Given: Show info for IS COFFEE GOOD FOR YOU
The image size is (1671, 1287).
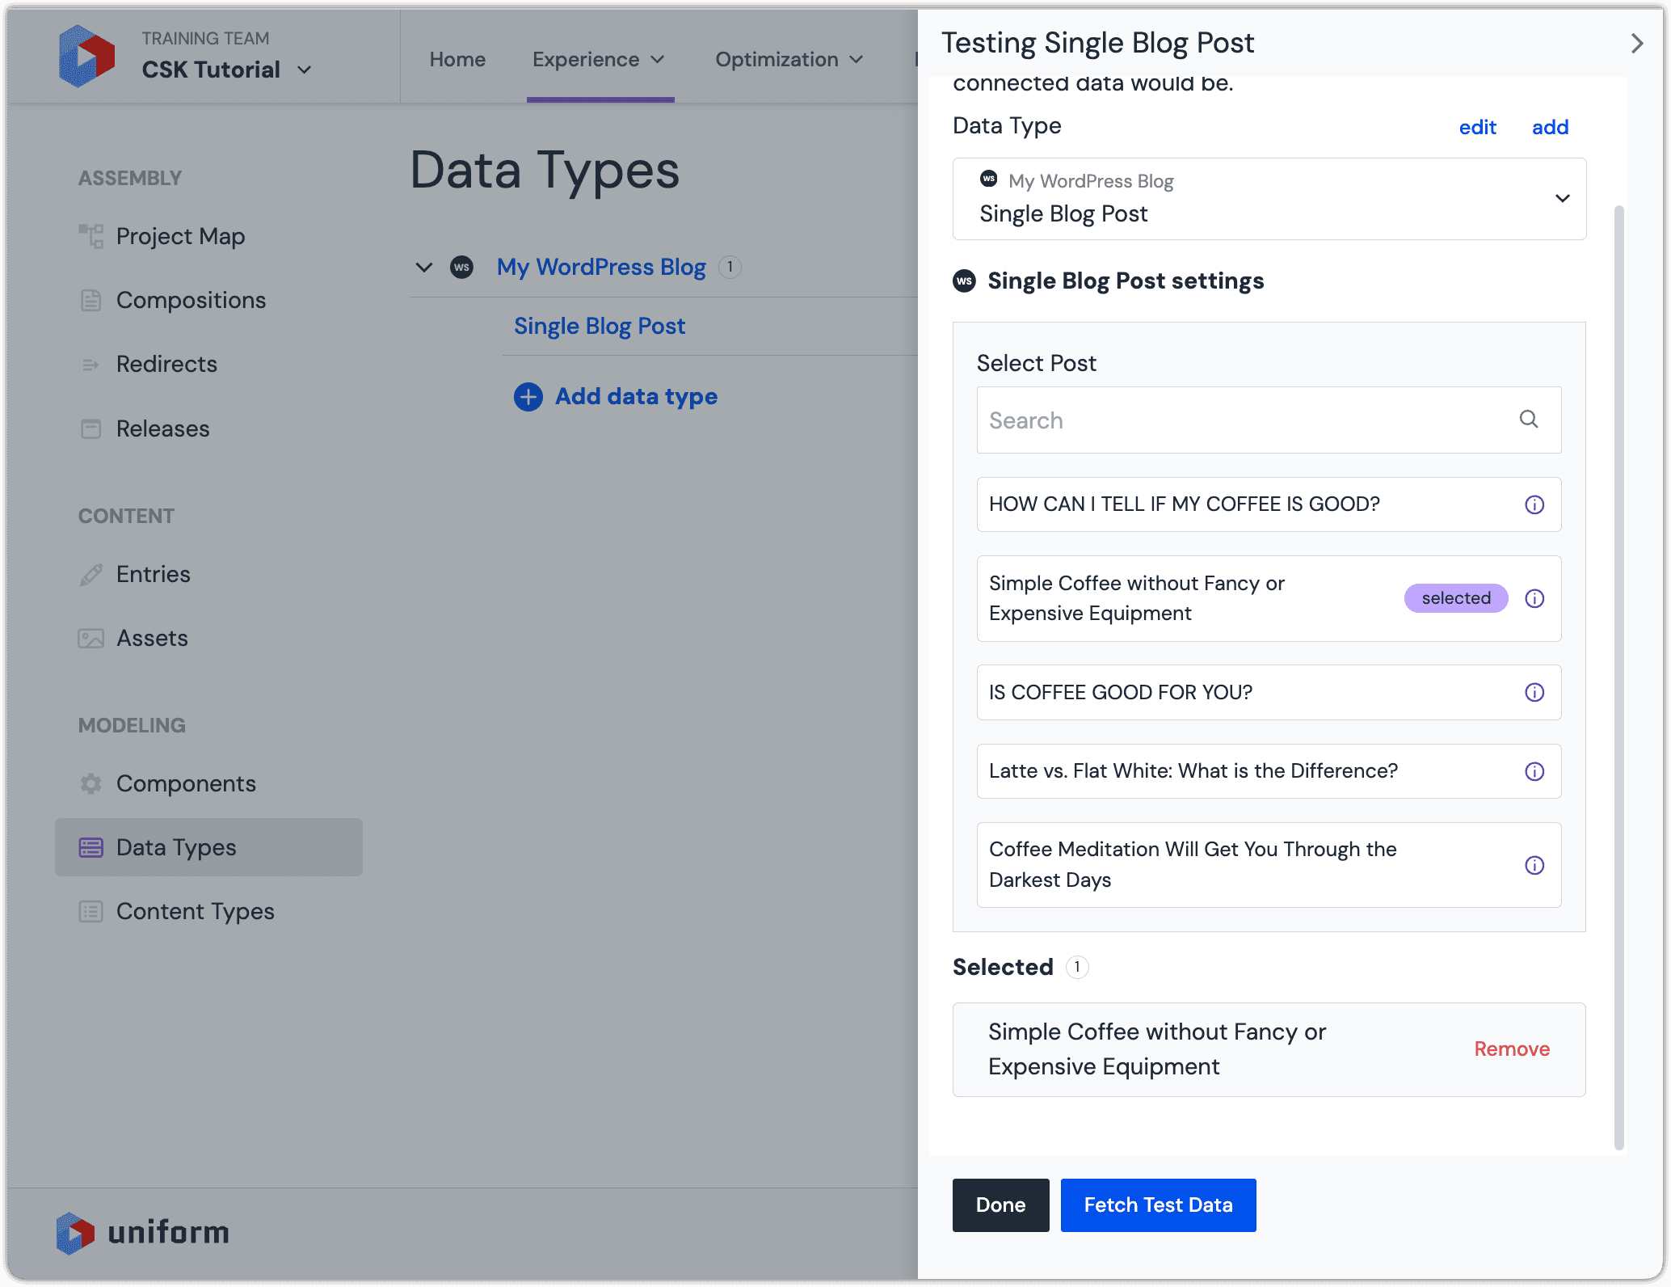Looking at the screenshot, I should (1534, 692).
